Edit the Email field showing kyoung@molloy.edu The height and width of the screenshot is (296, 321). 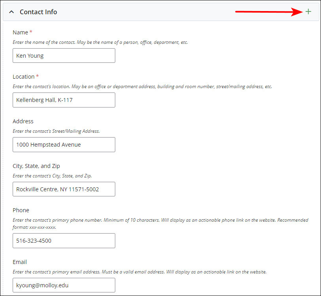pyautogui.click(x=64, y=285)
